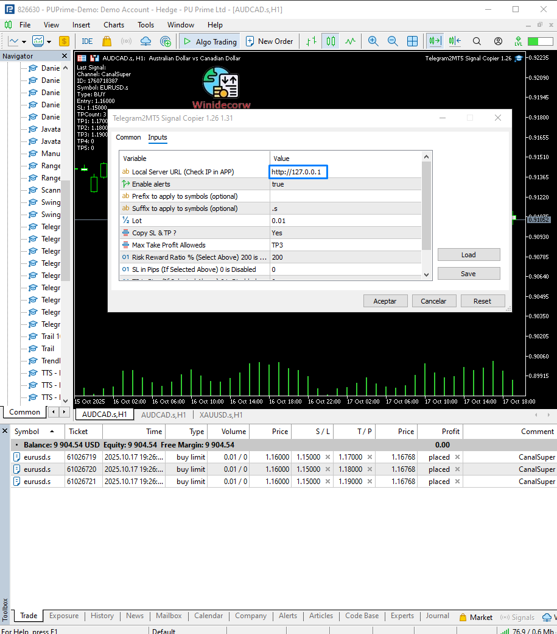Open the line chart studies toolbar icon
The image size is (557, 634).
pyautogui.click(x=13, y=41)
